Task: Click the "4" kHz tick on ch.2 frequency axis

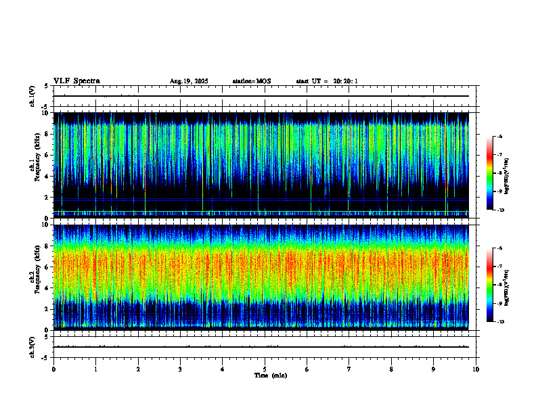Action: click(47, 288)
